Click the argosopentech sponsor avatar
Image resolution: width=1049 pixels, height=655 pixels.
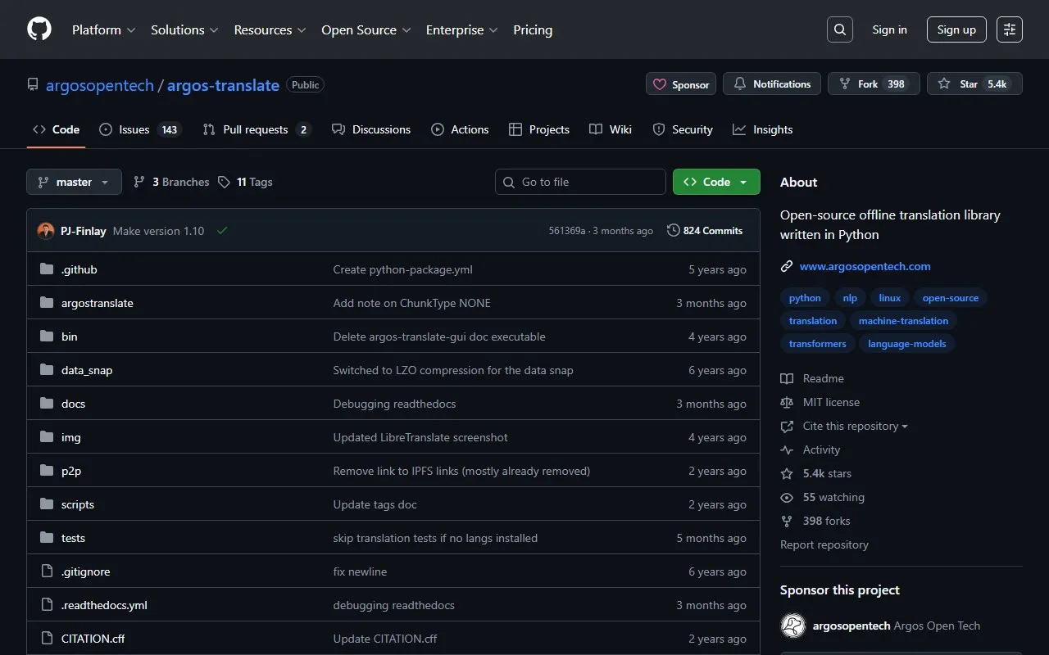click(792, 626)
